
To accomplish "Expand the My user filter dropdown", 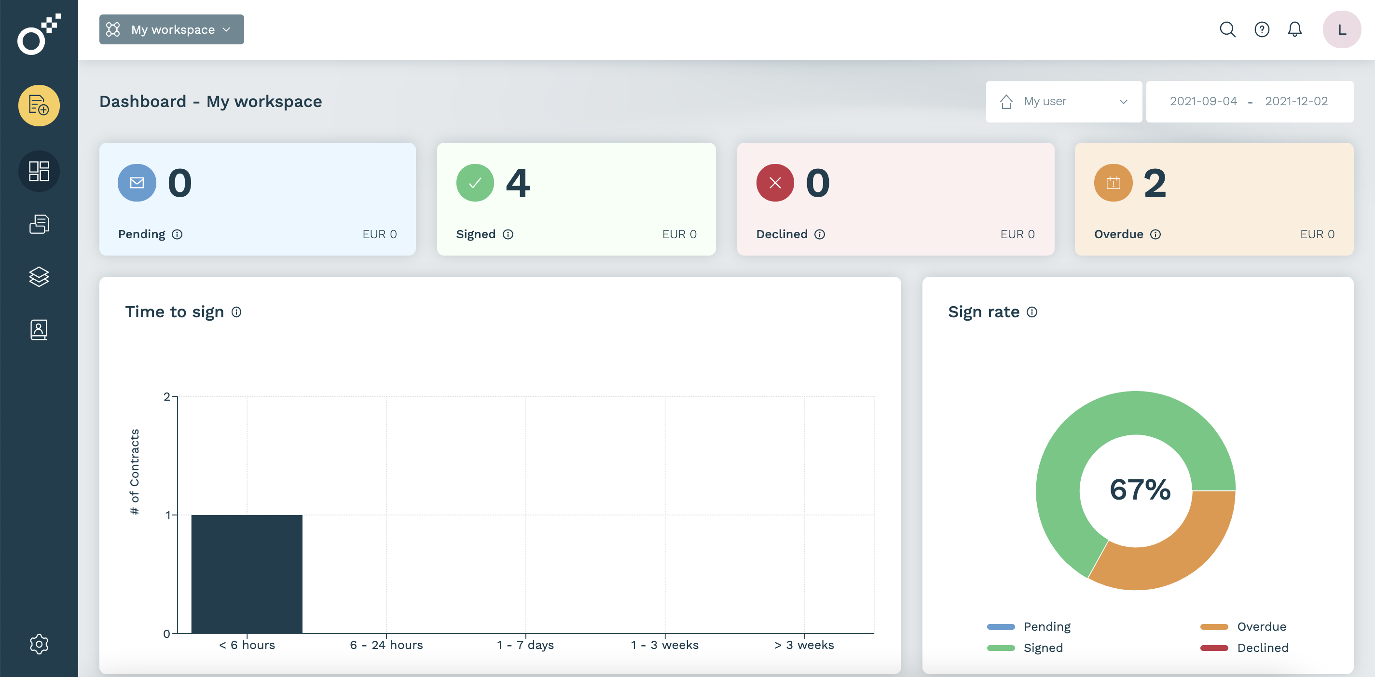I will point(1063,101).
